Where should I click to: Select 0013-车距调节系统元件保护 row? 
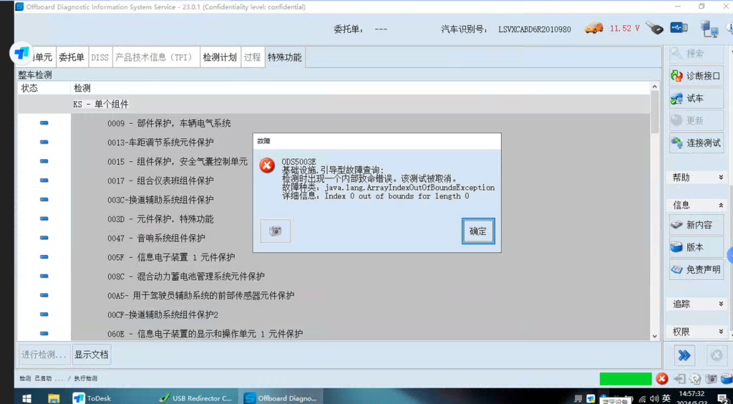point(334,142)
